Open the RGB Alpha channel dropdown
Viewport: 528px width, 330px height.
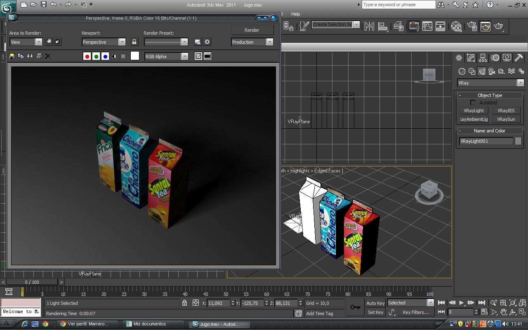166,56
